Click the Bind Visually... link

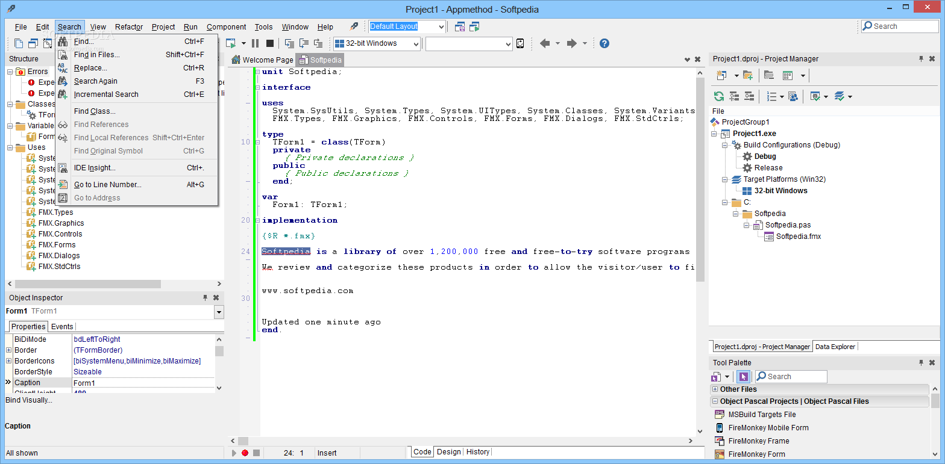click(x=28, y=400)
